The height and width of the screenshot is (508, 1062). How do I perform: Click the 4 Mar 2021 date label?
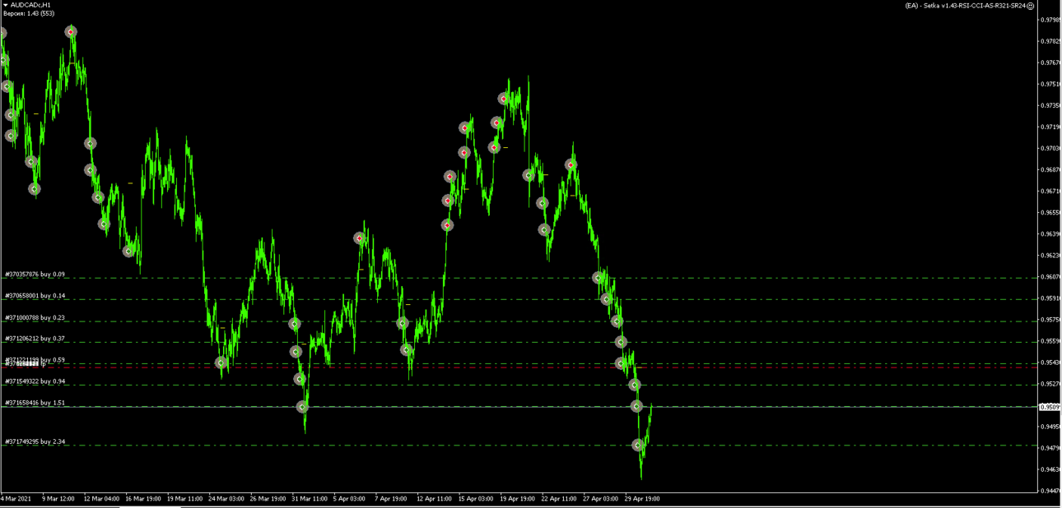pos(16,498)
